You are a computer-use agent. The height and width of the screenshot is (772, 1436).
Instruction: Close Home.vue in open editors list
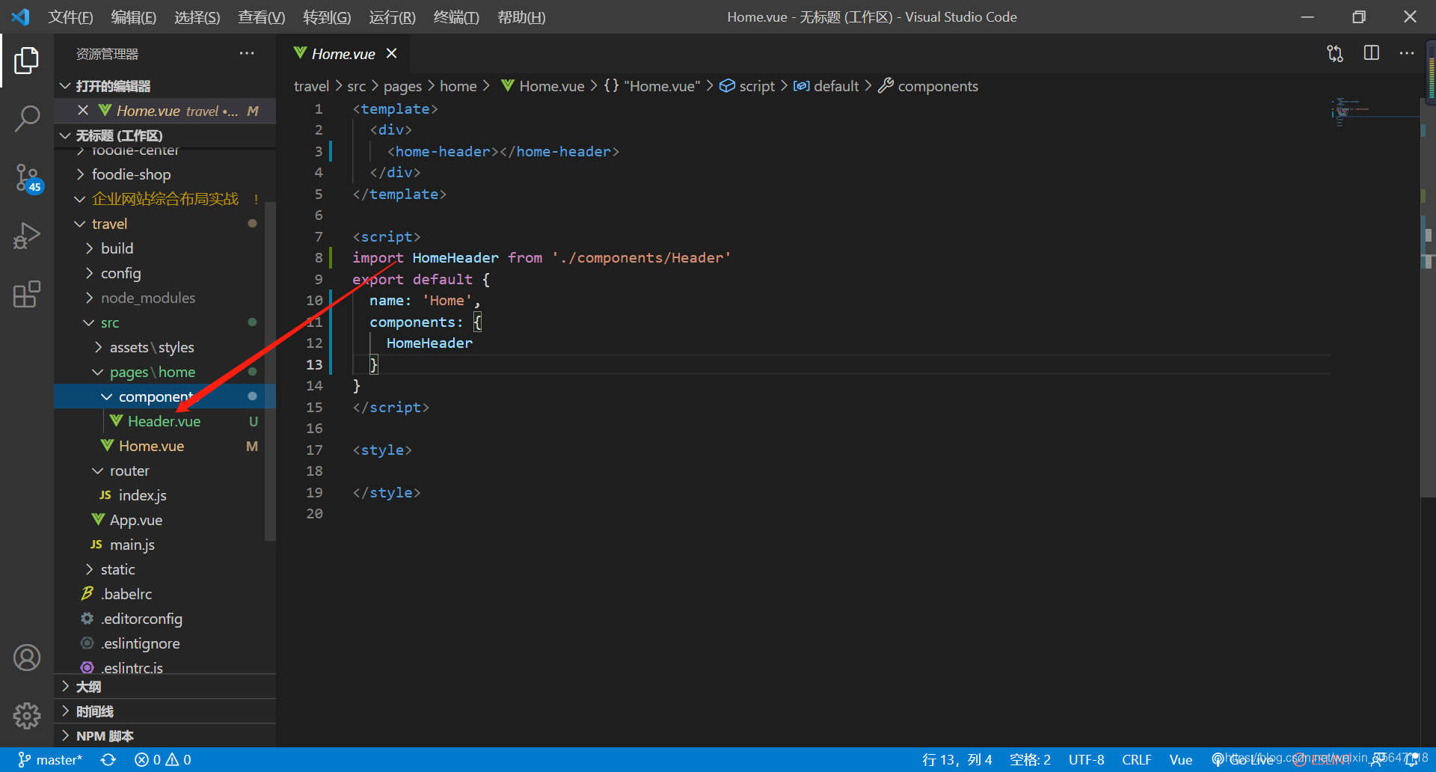click(x=83, y=111)
